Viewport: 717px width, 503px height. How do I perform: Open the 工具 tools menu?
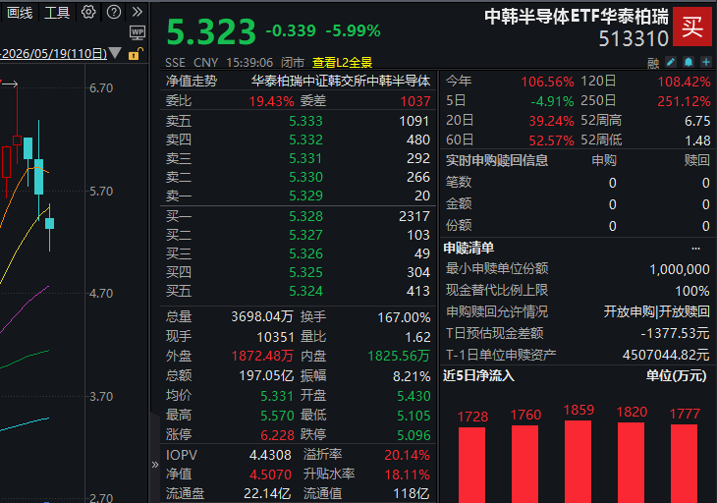tap(57, 13)
